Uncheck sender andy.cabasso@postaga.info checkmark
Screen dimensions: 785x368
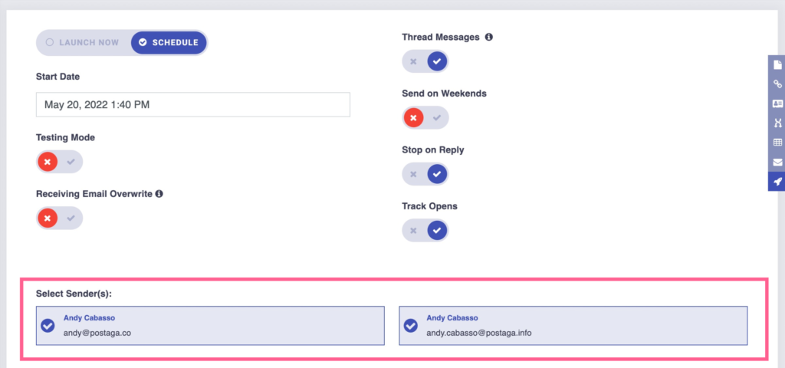coord(411,325)
